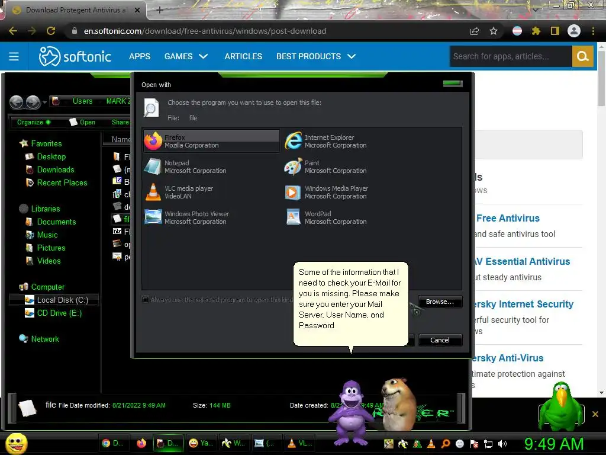The height and width of the screenshot is (455, 606).
Task: Pick Windows Photo Viewer program
Action: [187, 217]
